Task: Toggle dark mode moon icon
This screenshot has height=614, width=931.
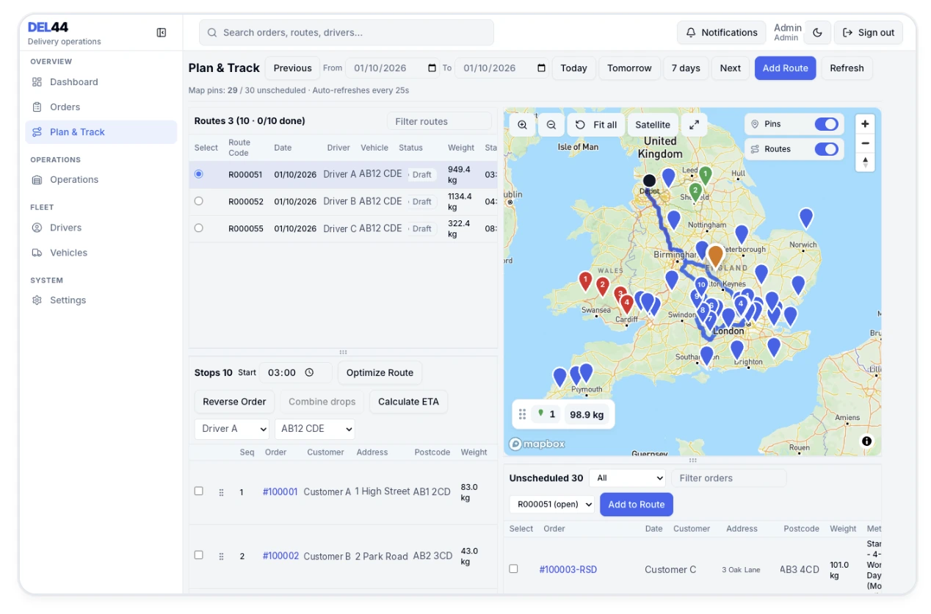Action: click(x=817, y=32)
